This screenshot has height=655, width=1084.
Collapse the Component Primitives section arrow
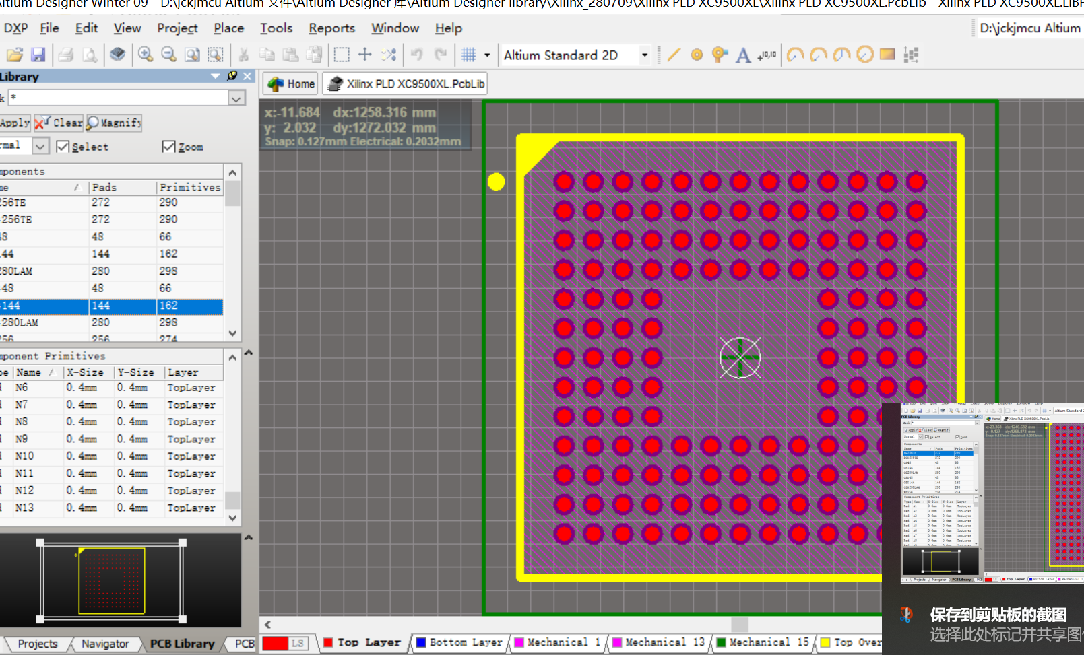[249, 352]
